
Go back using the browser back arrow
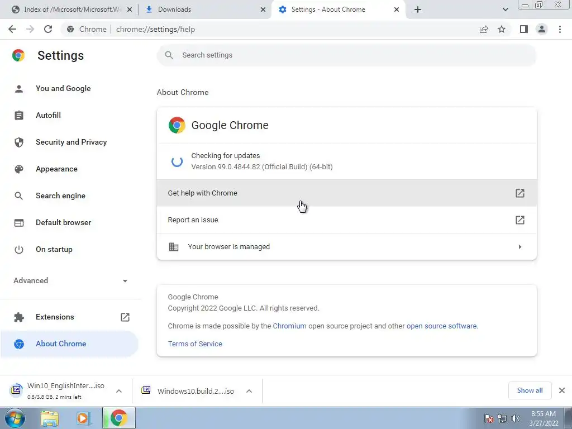click(12, 29)
